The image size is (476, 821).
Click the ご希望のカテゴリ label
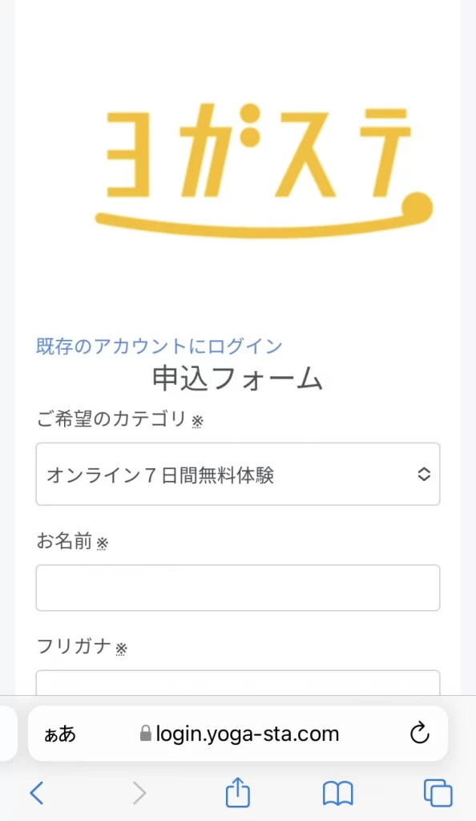(111, 419)
